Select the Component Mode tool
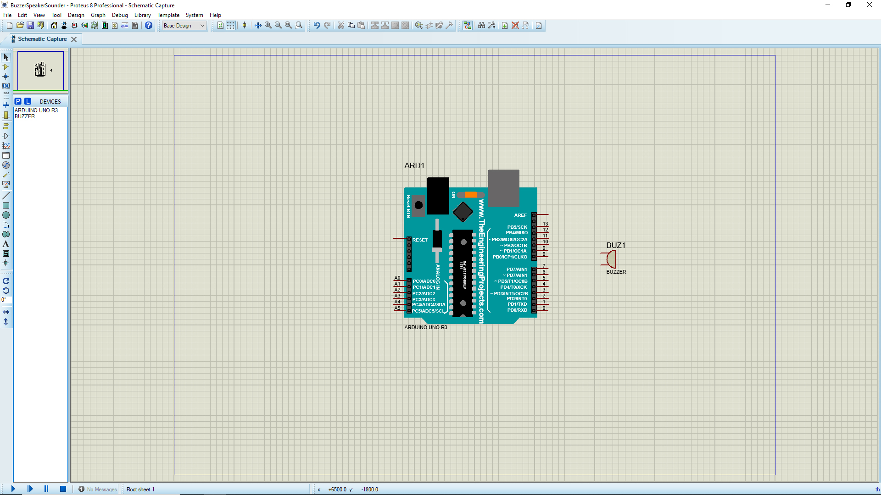The height and width of the screenshot is (495, 881). coord(6,67)
